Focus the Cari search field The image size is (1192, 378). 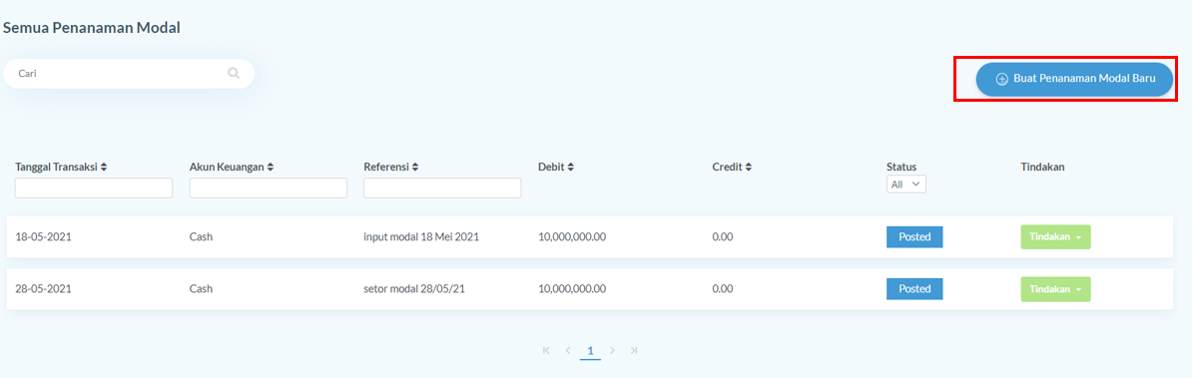point(129,74)
